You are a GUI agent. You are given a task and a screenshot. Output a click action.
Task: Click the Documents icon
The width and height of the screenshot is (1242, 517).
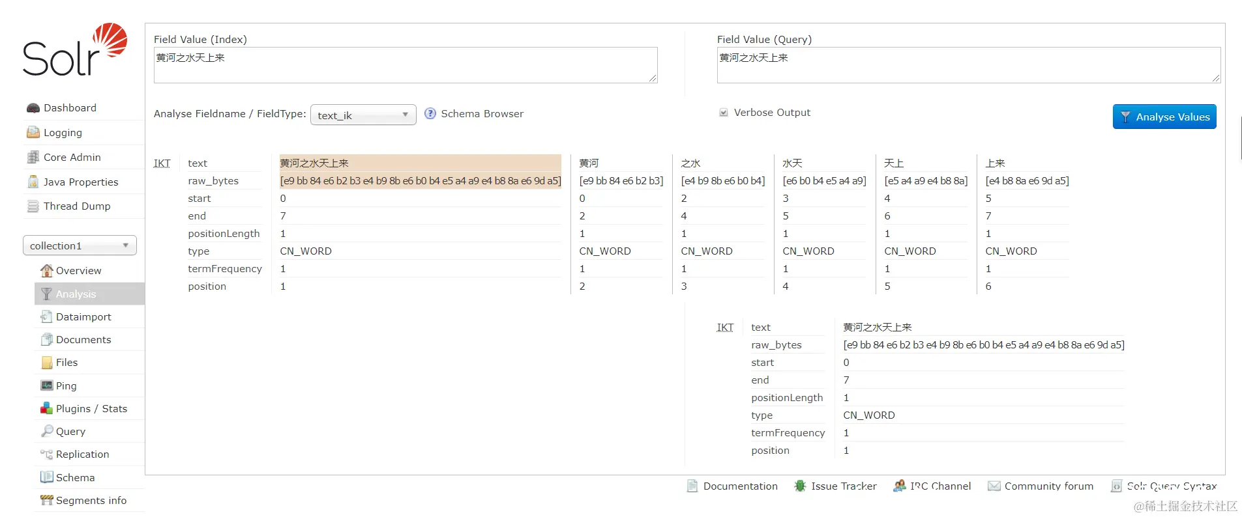(46, 340)
